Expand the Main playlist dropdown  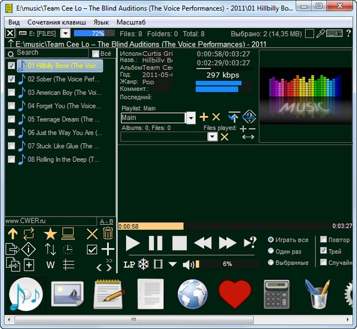(190, 118)
